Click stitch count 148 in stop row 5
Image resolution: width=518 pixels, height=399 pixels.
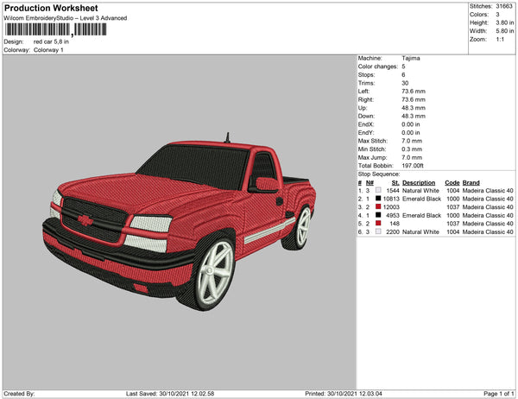point(395,224)
